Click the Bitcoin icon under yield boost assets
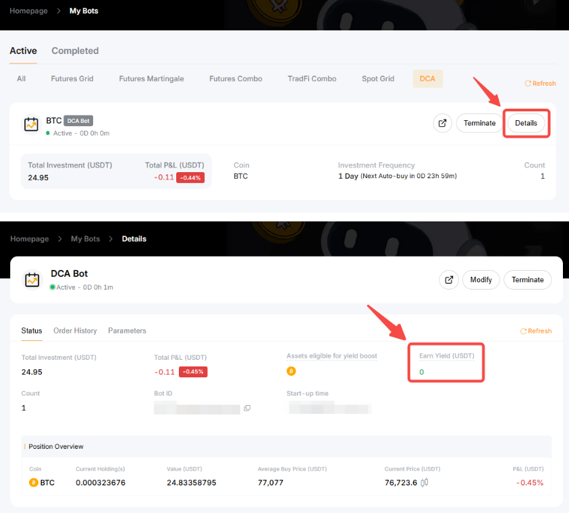 292,371
